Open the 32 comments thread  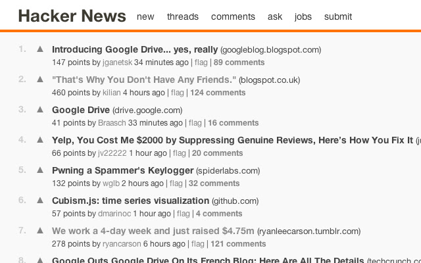tap(214, 183)
